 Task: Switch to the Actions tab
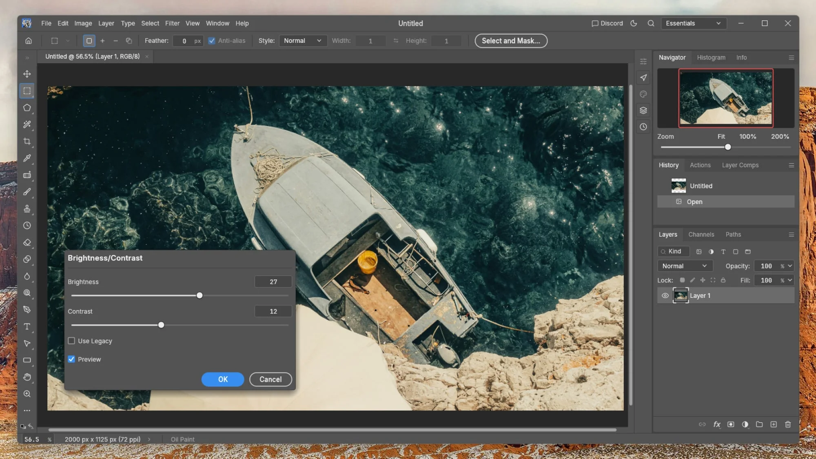pyautogui.click(x=700, y=165)
